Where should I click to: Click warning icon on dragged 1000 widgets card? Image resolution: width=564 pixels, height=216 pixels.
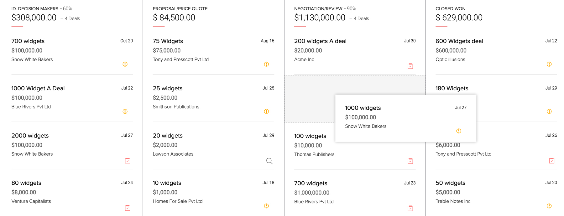coord(458,131)
